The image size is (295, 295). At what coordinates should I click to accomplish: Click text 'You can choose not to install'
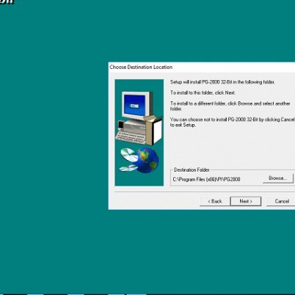click(x=198, y=120)
